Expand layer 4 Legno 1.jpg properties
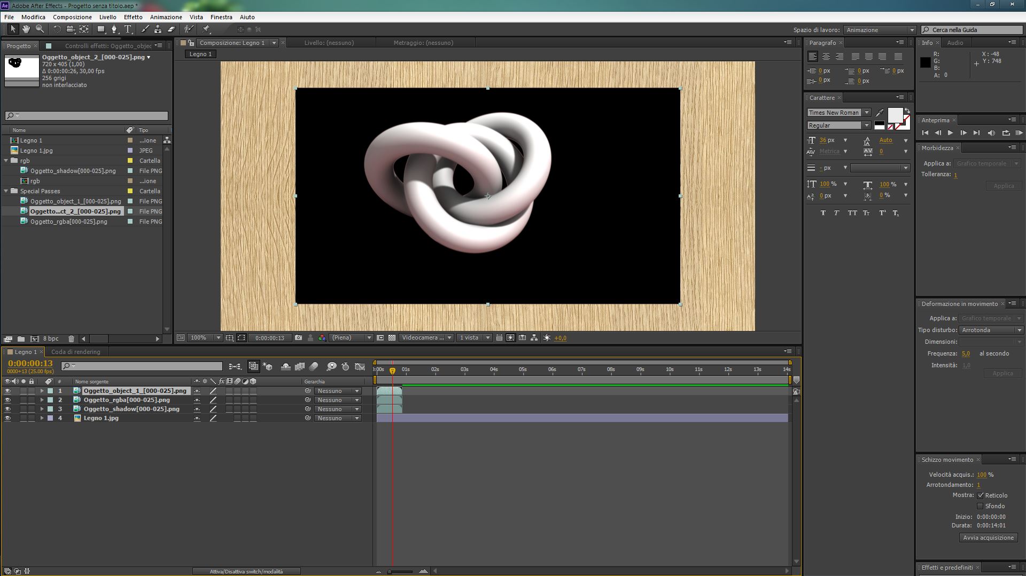Screen dimensions: 1026x576 click(42, 419)
